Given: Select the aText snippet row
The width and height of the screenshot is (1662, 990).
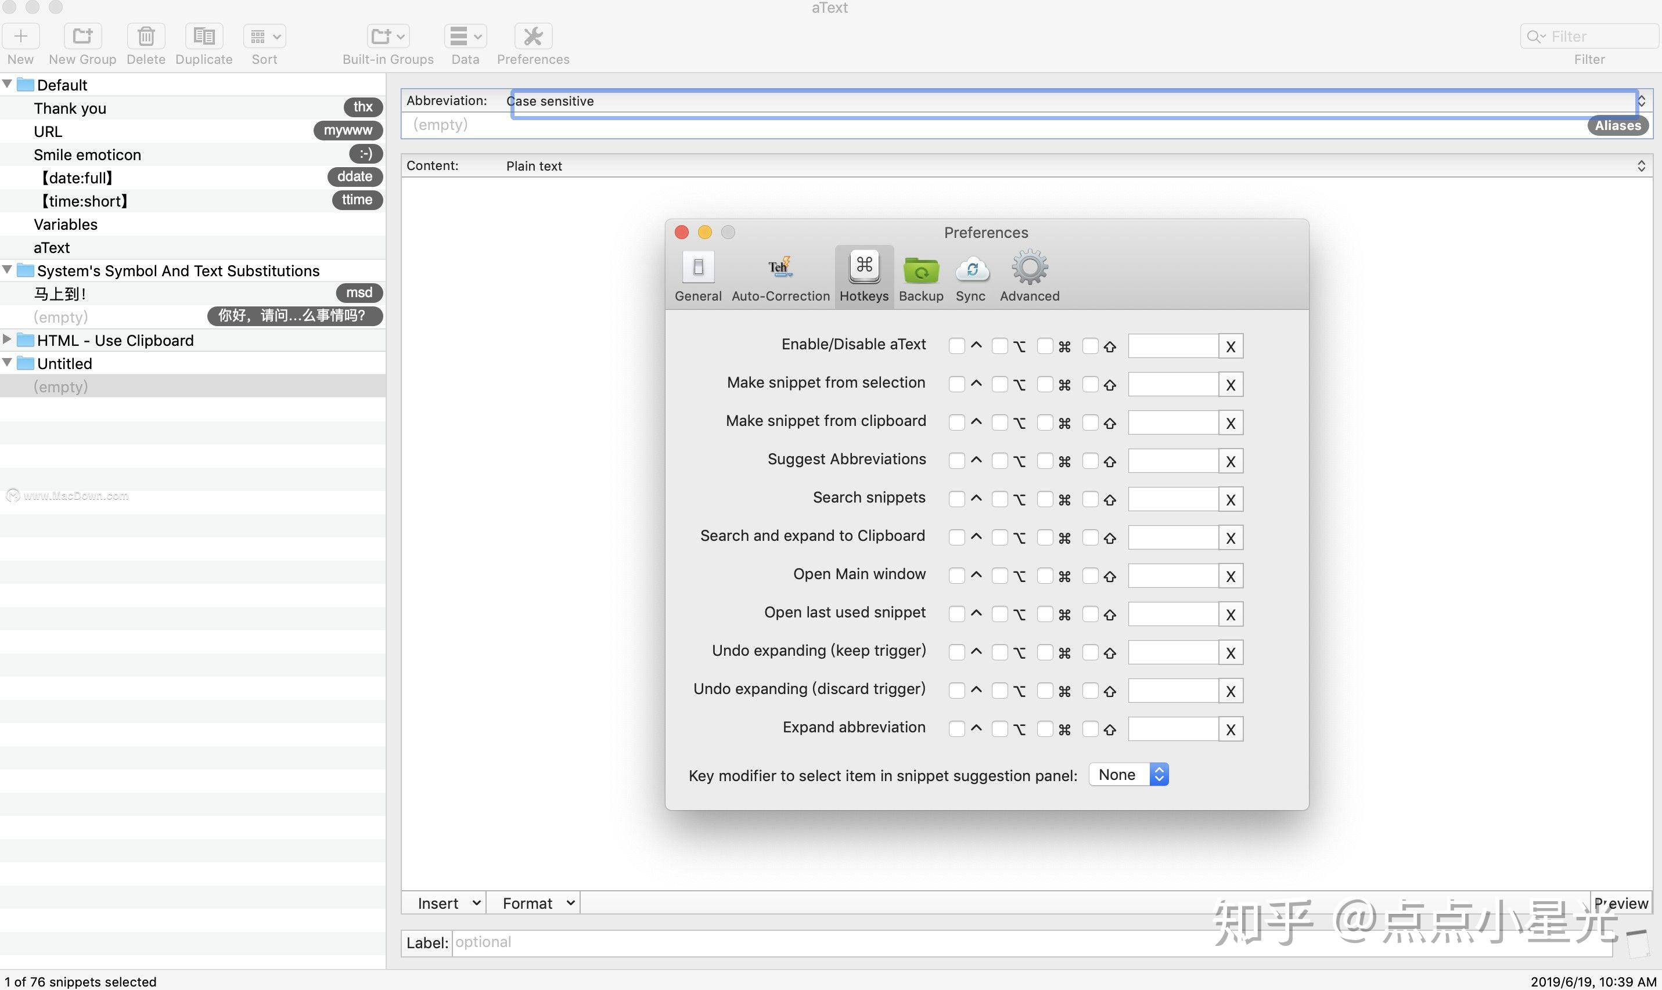Looking at the screenshot, I should (193, 247).
